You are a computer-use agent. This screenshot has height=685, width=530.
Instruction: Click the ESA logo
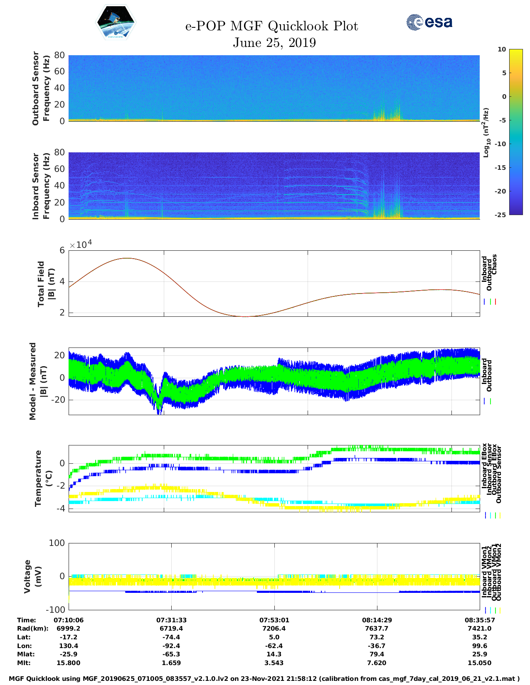tap(429, 22)
